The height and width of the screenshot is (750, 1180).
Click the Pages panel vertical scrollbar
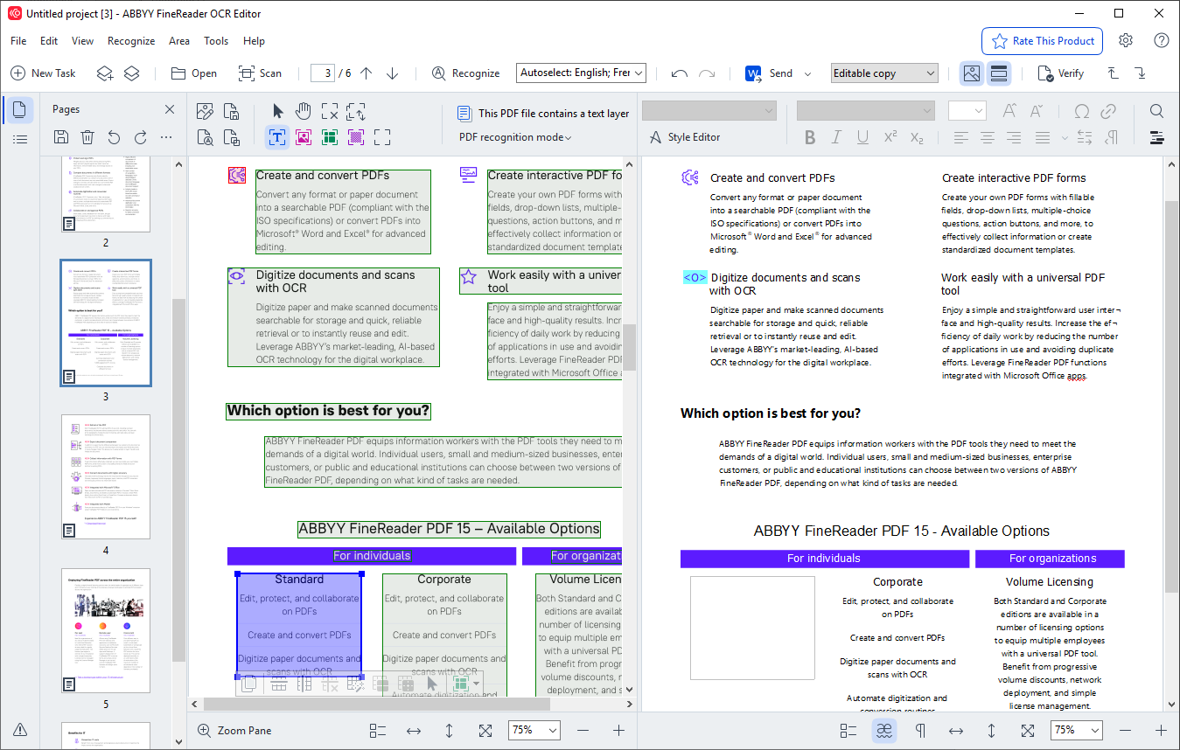(x=179, y=480)
